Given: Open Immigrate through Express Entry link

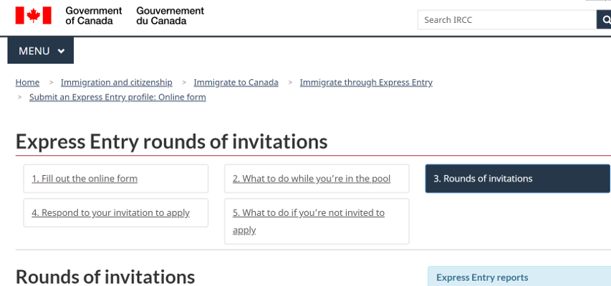Looking at the screenshot, I should [366, 82].
